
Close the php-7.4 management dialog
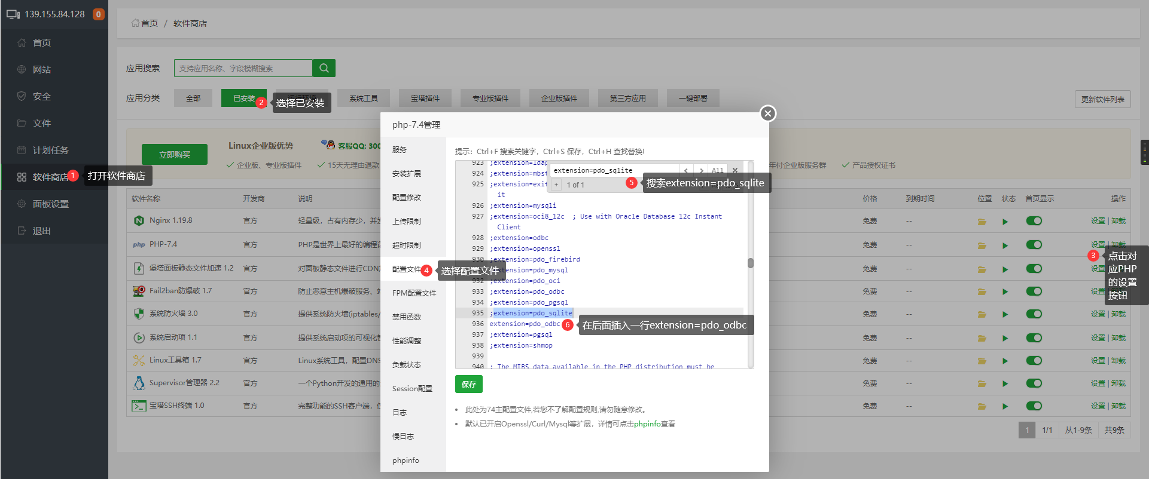768,113
